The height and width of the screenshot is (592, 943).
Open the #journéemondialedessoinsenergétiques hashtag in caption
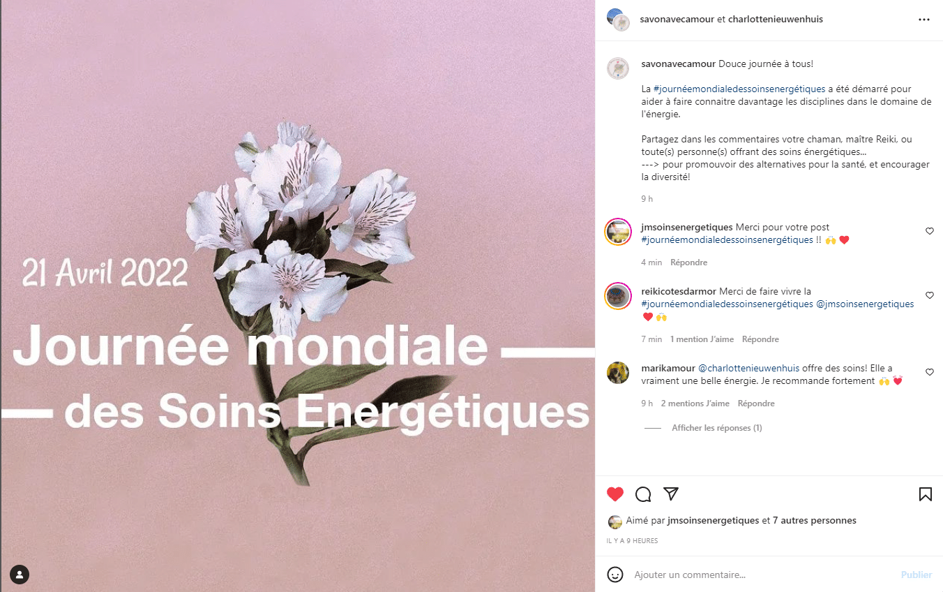[x=739, y=89]
